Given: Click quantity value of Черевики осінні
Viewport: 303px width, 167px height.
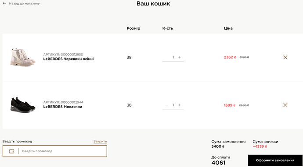Looking at the screenshot, I should (x=173, y=57).
